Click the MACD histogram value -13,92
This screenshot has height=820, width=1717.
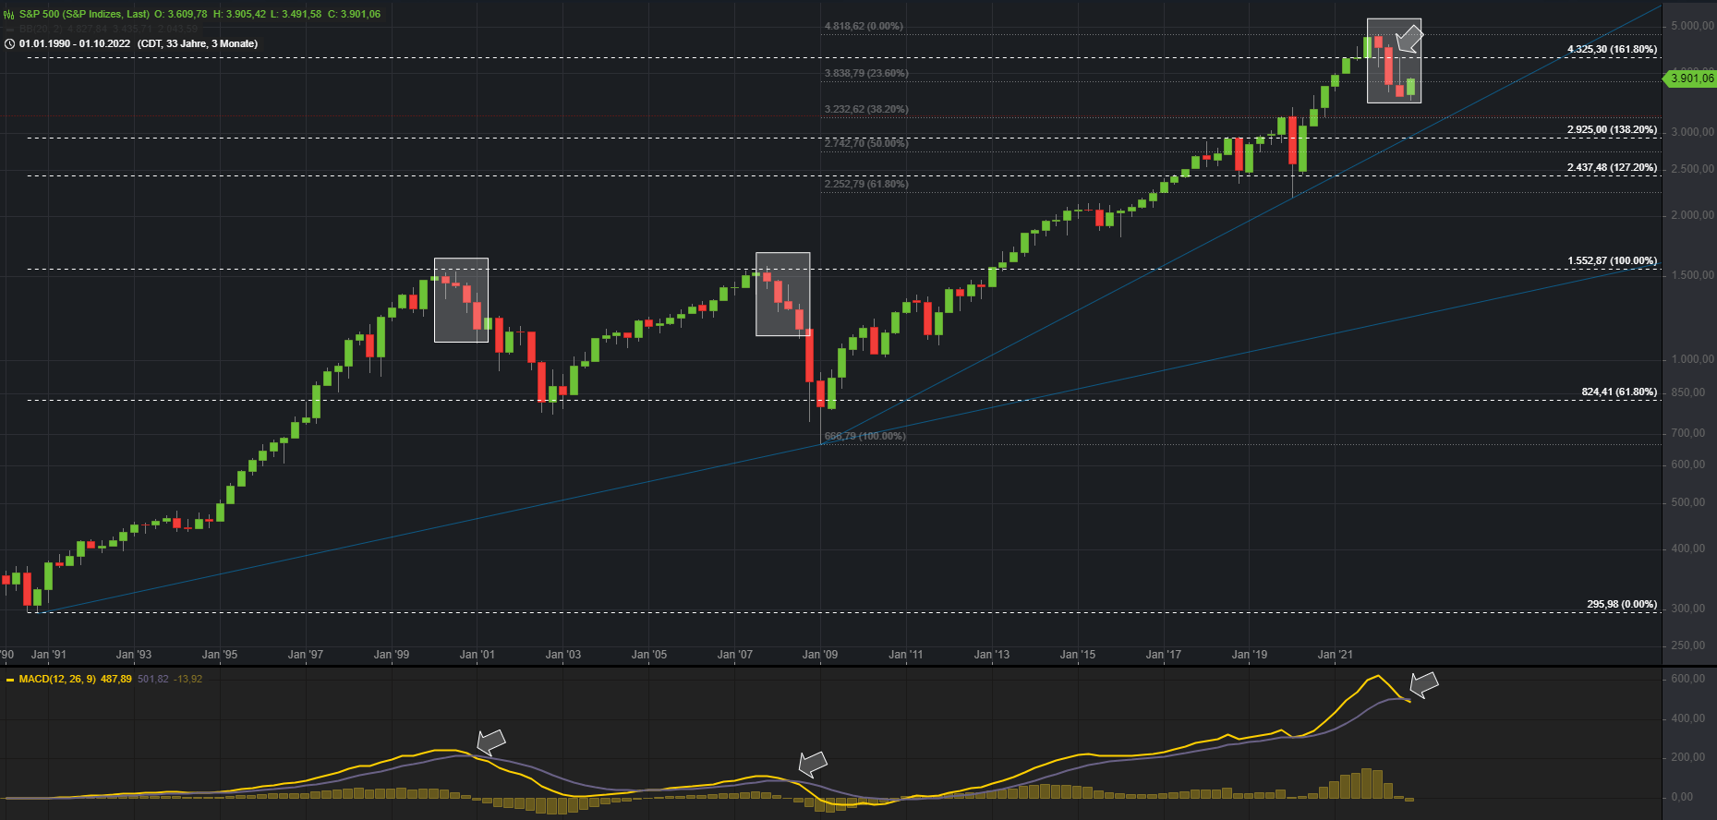pos(188,680)
